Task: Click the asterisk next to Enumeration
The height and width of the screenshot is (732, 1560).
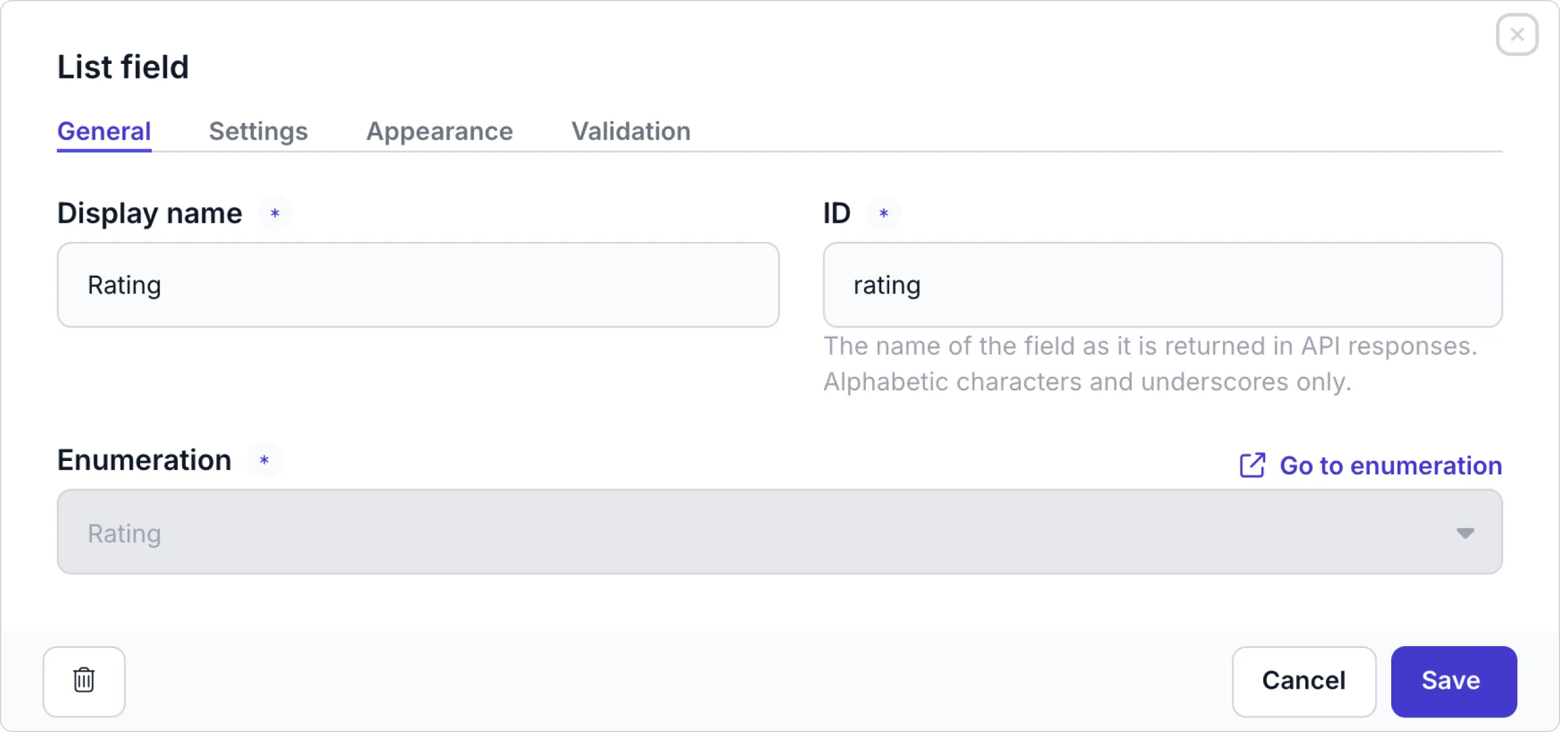Action: pos(264,461)
